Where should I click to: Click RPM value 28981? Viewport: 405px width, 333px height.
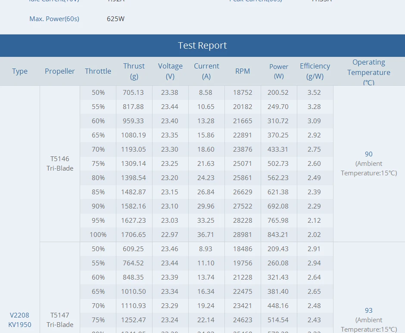243,235
